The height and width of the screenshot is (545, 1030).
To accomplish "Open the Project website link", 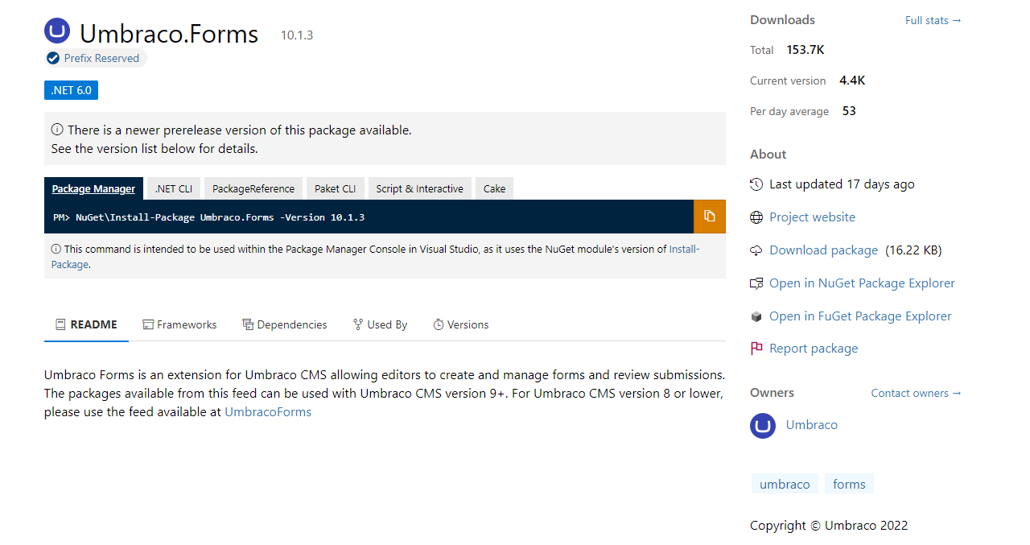I will click(x=812, y=217).
